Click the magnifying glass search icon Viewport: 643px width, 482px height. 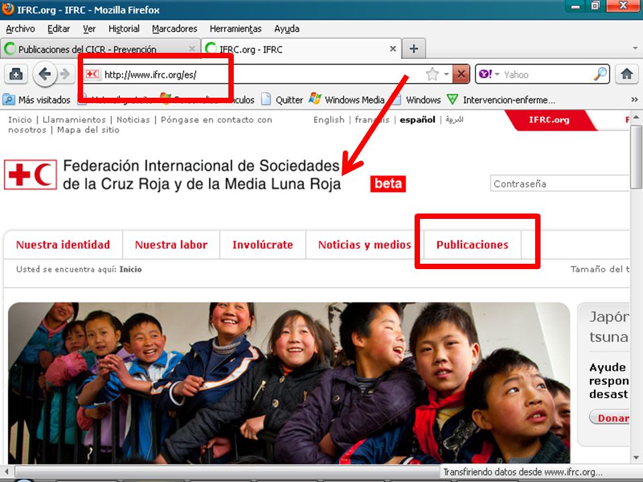tap(600, 74)
